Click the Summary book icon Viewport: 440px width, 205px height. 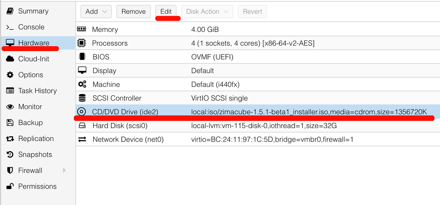[10, 11]
